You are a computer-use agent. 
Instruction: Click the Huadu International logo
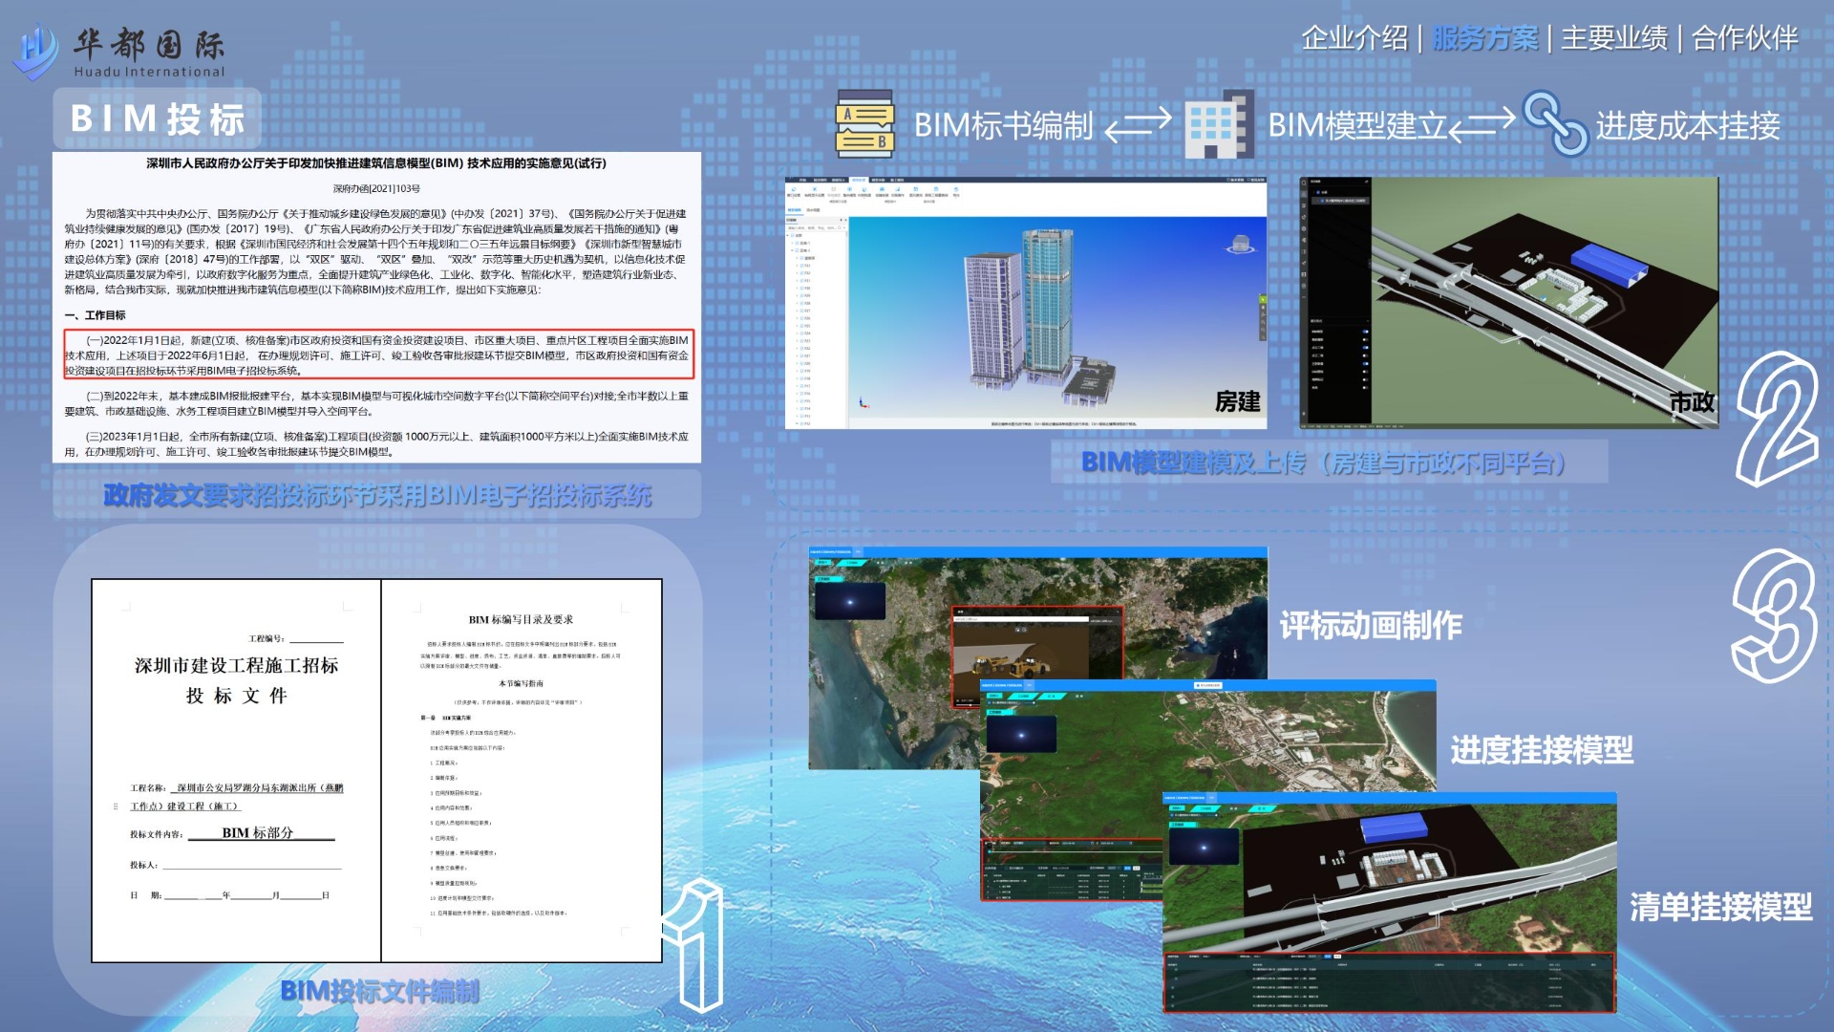click(x=119, y=53)
